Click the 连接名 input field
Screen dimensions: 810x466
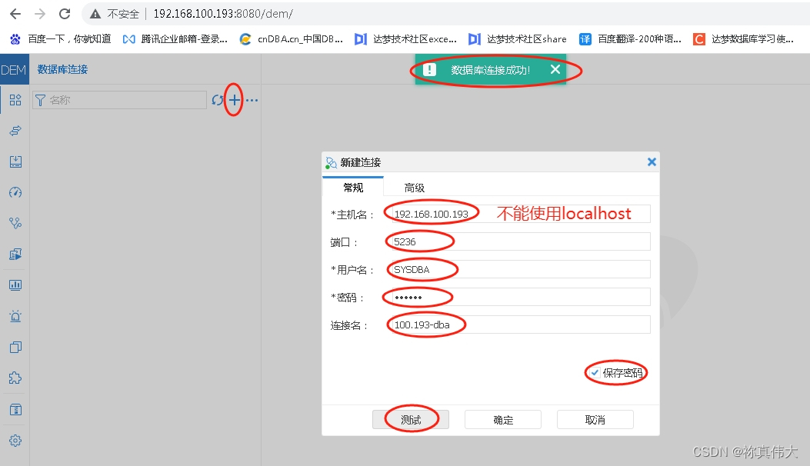[521, 325]
